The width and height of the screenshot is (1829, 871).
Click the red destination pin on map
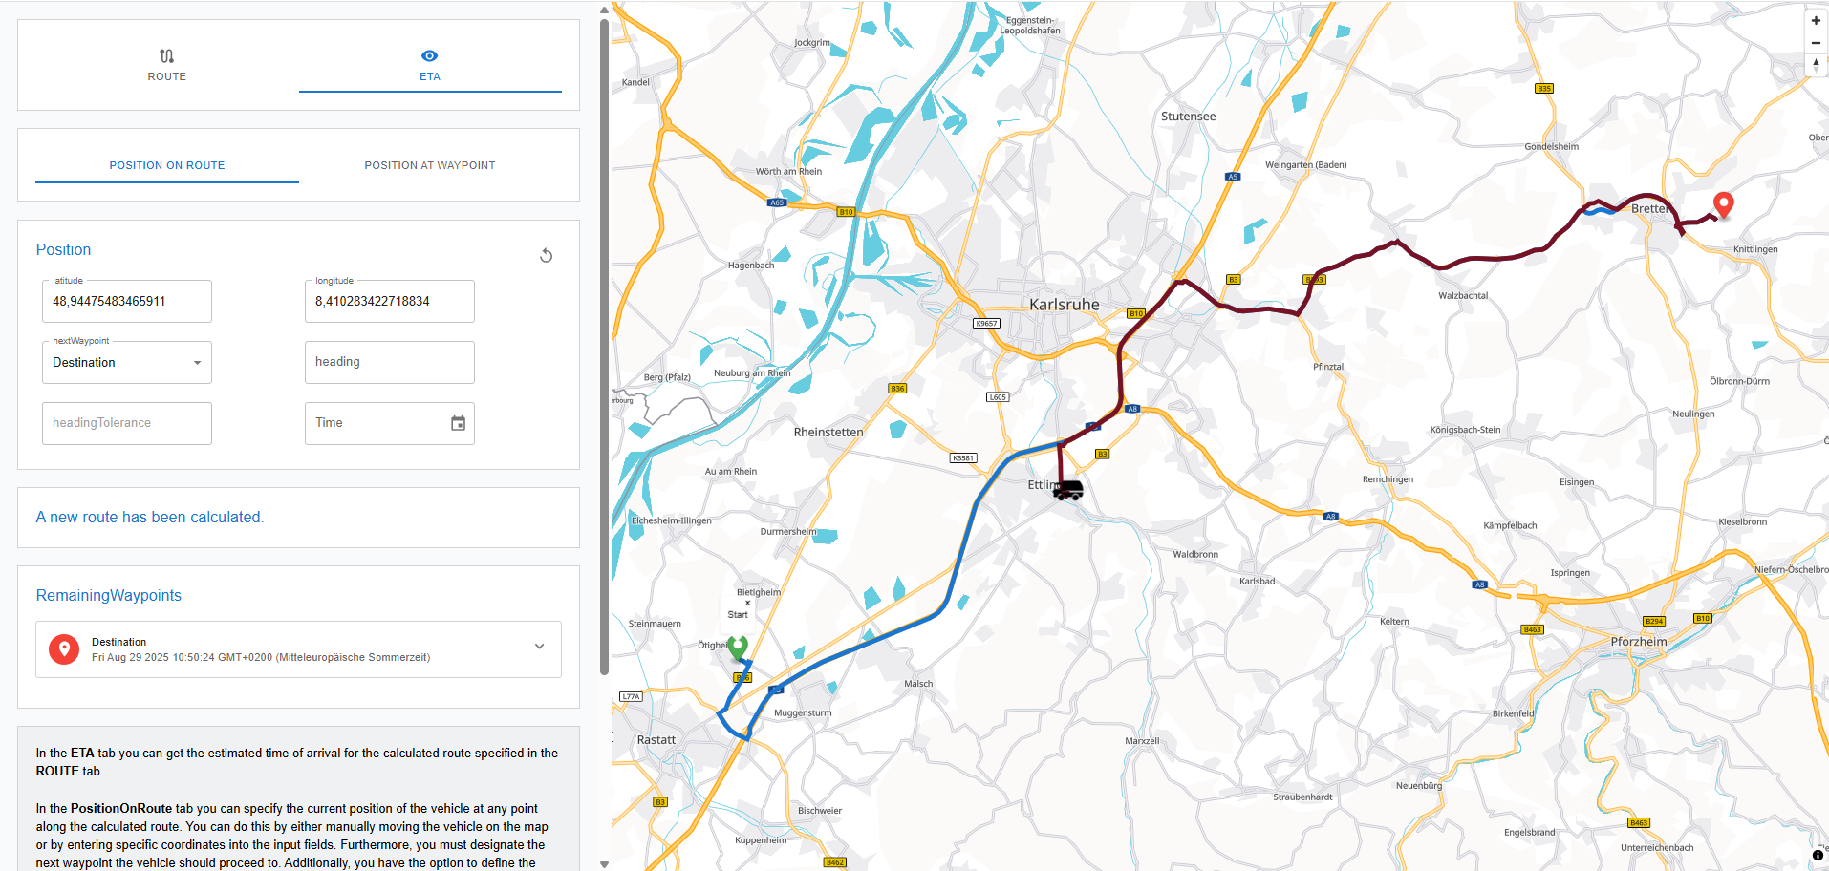[1723, 204]
